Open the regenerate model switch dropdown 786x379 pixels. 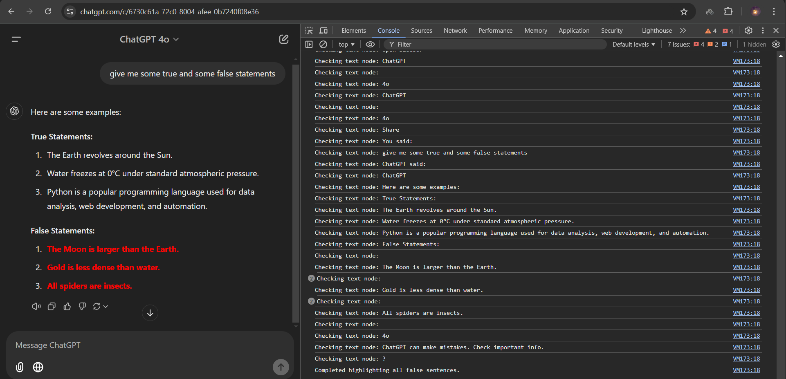tap(101, 306)
